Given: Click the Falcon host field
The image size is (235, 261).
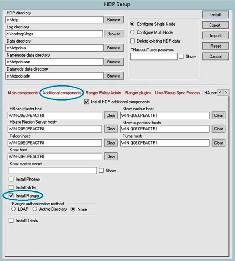Looking at the screenshot, I should pyautogui.click(x=55, y=143).
